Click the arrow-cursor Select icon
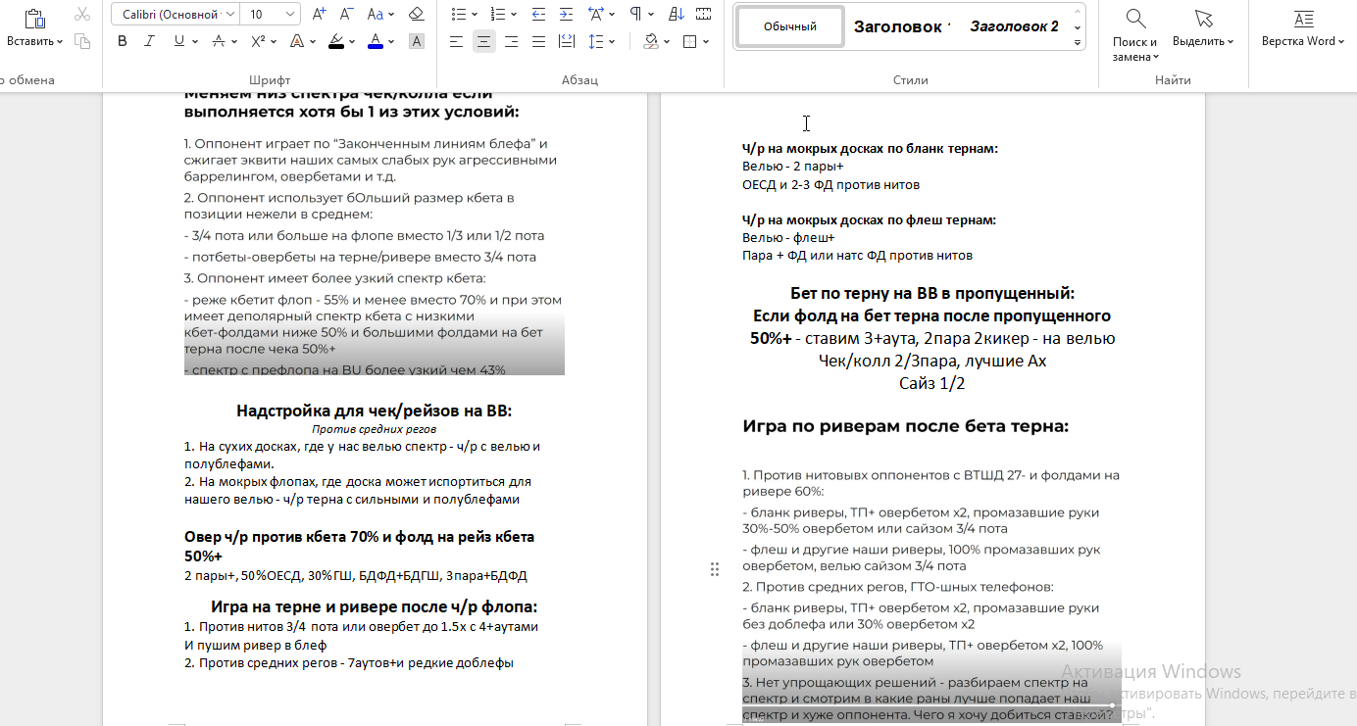The image size is (1357, 726). click(1204, 19)
